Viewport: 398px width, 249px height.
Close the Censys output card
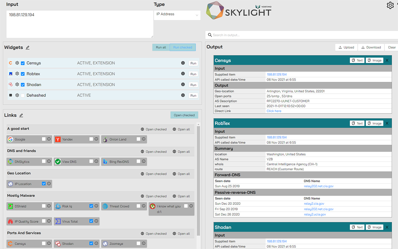[387, 60]
